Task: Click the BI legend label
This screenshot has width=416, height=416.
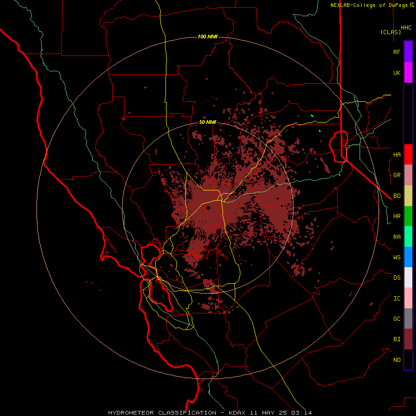Action: point(397,339)
